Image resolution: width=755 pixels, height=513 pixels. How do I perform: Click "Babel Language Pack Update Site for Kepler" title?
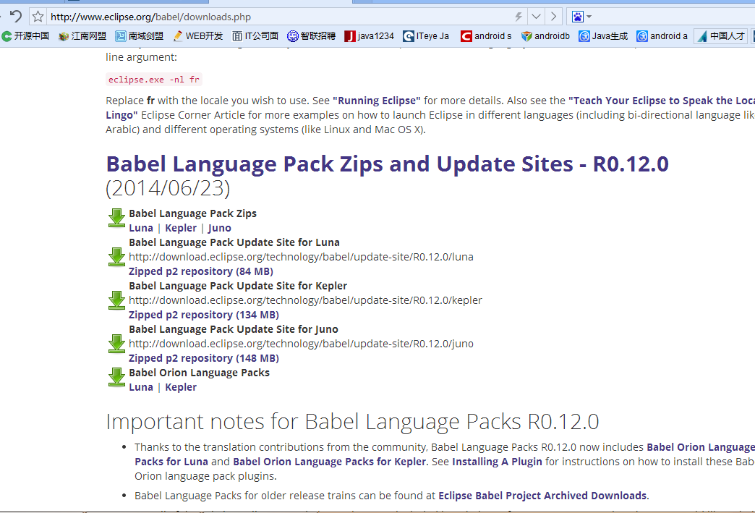coord(238,286)
